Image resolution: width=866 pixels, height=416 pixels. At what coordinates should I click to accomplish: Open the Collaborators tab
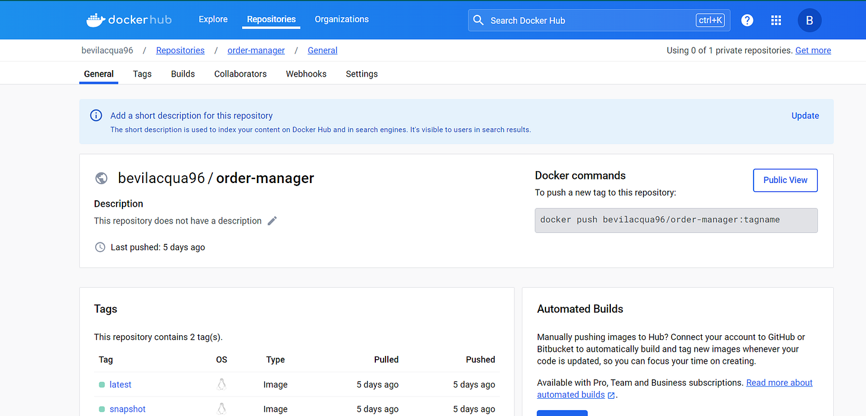[x=240, y=74]
